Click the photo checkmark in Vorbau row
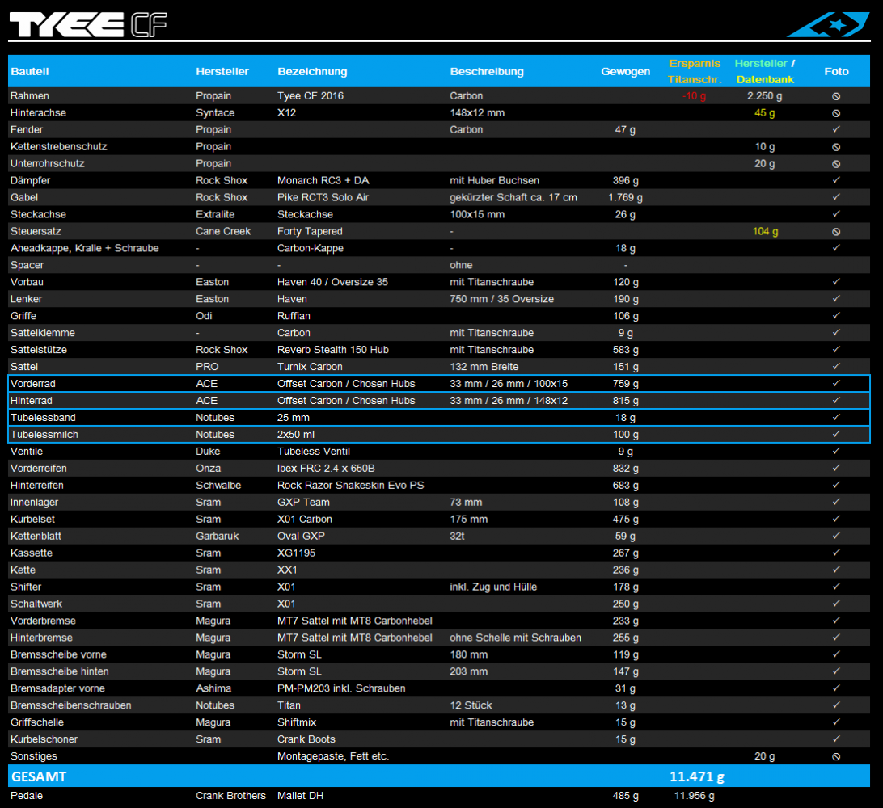The image size is (883, 808). click(836, 281)
